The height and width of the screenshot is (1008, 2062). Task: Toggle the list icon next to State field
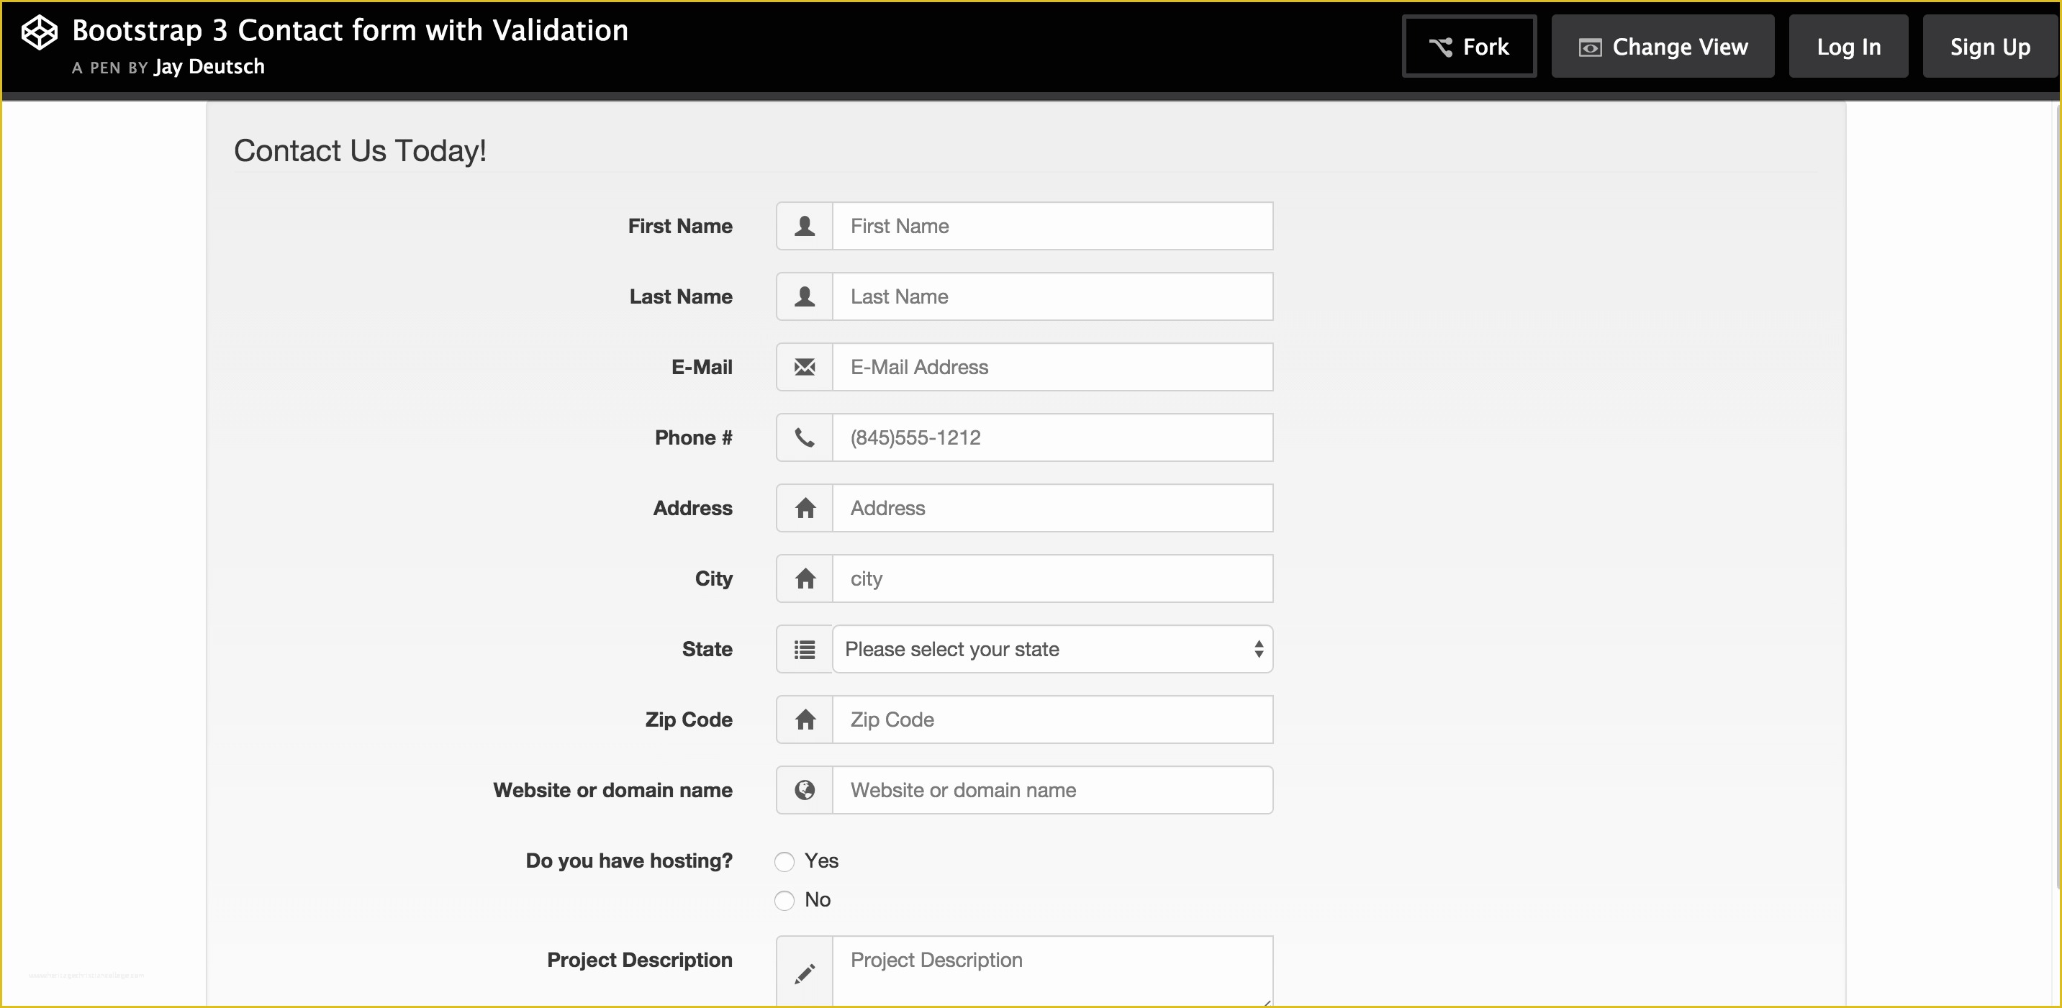click(803, 649)
